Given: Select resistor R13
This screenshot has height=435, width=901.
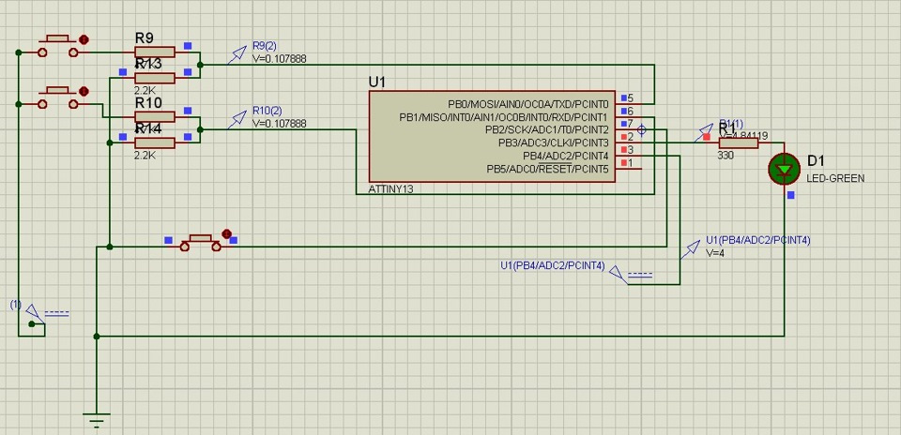Looking at the screenshot, I should tap(155, 78).
